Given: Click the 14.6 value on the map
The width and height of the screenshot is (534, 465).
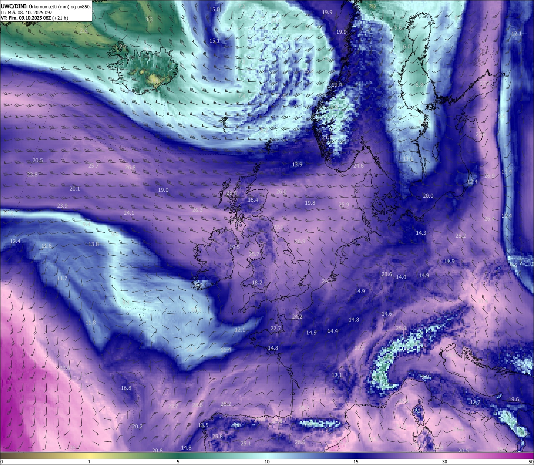Looking at the screenshot, I should click(387, 314).
